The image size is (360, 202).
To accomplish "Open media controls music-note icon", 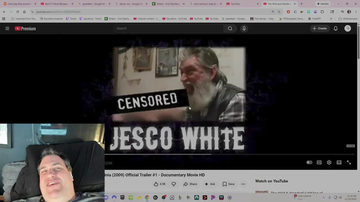I will [x=342, y=12].
